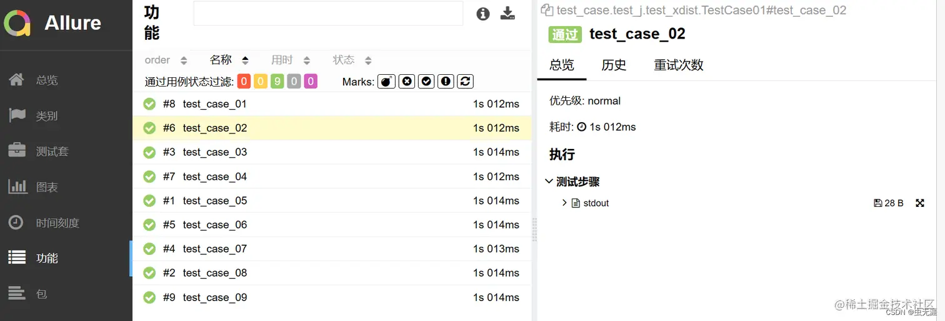The height and width of the screenshot is (321, 945).
Task: Sort the list by 状态 status column
Action: pos(352,60)
